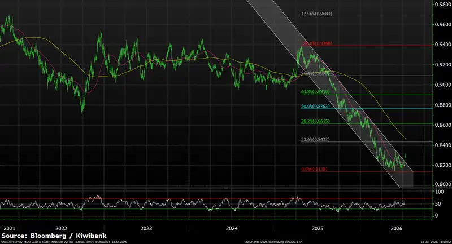This screenshot has width=452, height=244.
Task: Click the 2021 year label
Action: [x=9, y=228]
